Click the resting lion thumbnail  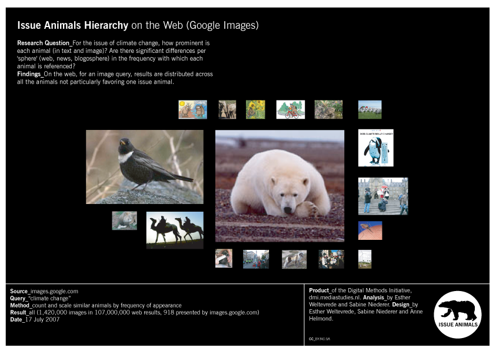124,220
